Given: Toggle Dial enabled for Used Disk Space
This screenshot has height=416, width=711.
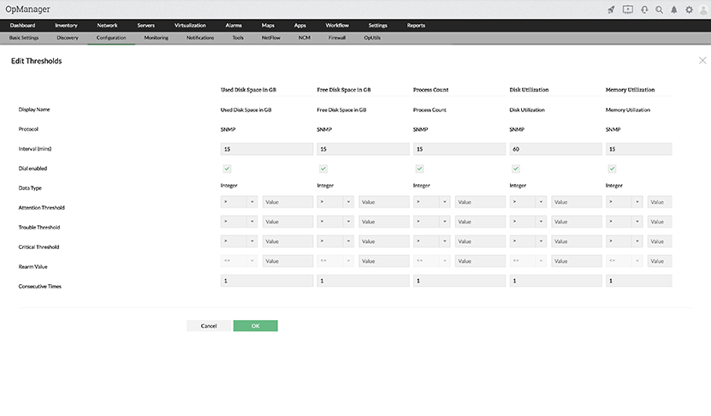Looking at the screenshot, I should click(228, 169).
